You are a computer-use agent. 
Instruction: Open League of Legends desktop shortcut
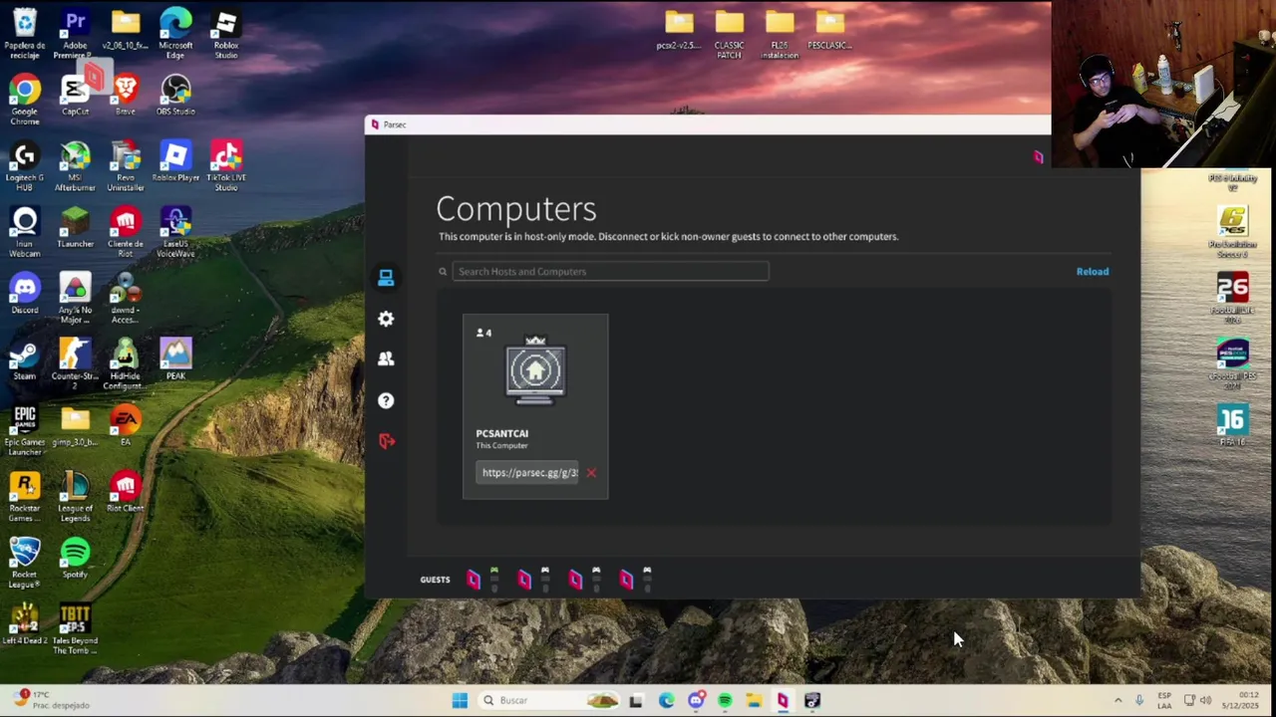coord(75,497)
